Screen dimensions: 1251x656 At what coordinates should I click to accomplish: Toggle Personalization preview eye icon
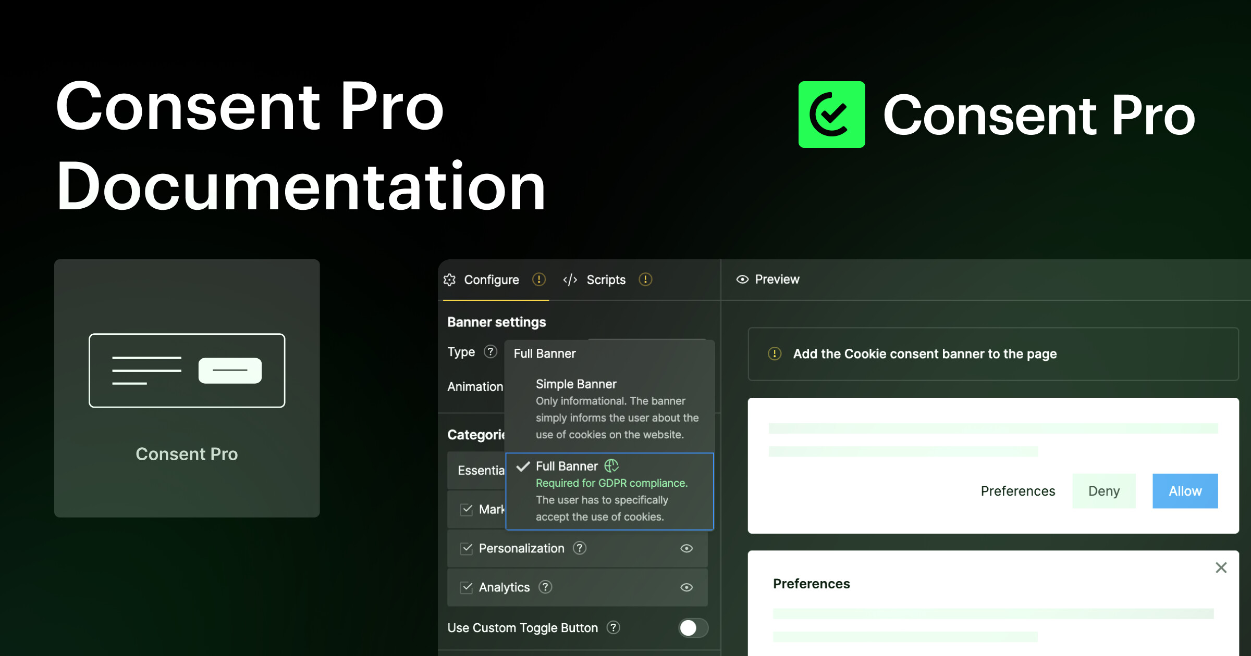pos(686,548)
